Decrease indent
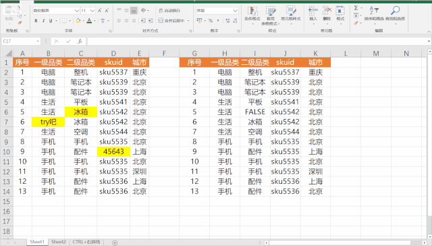Screen dimensions: 432x246 143,21
